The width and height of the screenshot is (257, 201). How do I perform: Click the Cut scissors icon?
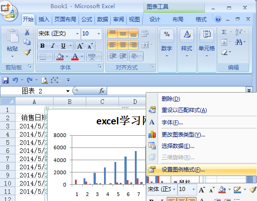27,32
